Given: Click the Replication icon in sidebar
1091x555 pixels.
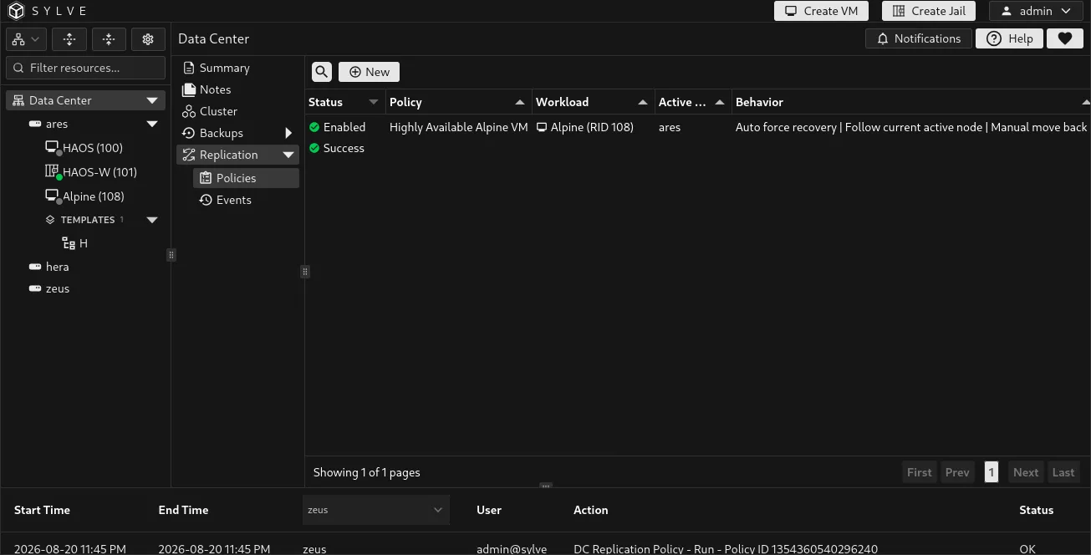Looking at the screenshot, I should click(x=189, y=155).
